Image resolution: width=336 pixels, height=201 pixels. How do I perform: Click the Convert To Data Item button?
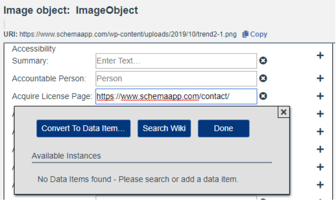[x=83, y=129]
